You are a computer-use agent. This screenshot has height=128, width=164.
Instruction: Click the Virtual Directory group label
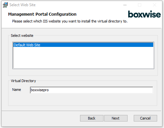tap(23, 81)
